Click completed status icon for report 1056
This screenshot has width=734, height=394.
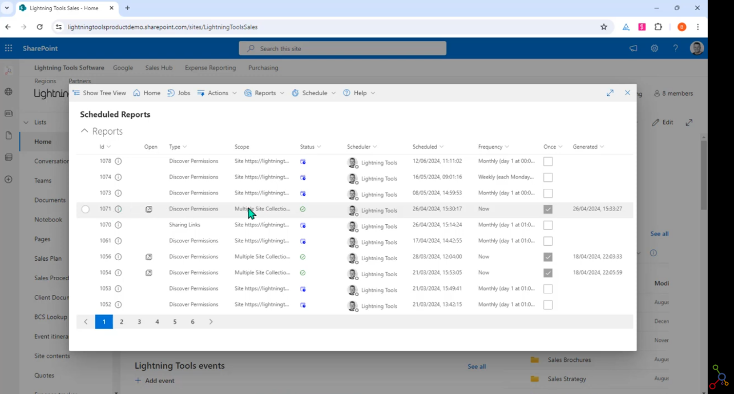[303, 257]
